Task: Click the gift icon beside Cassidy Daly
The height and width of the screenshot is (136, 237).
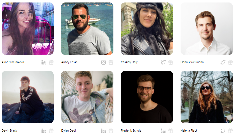Action: click(x=171, y=62)
